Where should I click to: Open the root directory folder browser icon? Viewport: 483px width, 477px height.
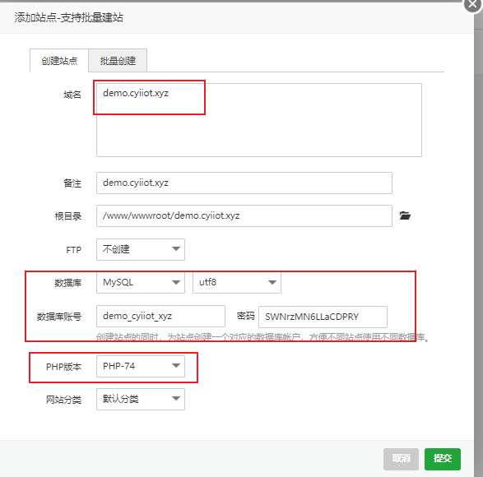coord(405,215)
